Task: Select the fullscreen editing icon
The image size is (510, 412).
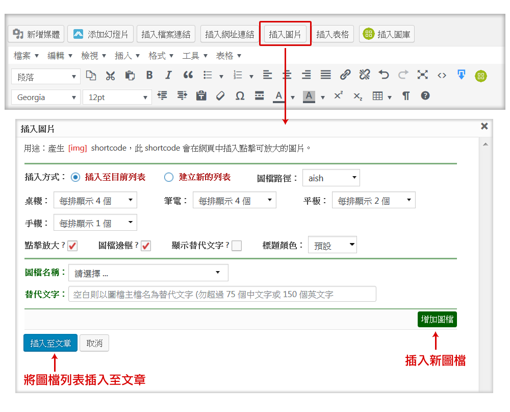Action: pyautogui.click(x=422, y=75)
